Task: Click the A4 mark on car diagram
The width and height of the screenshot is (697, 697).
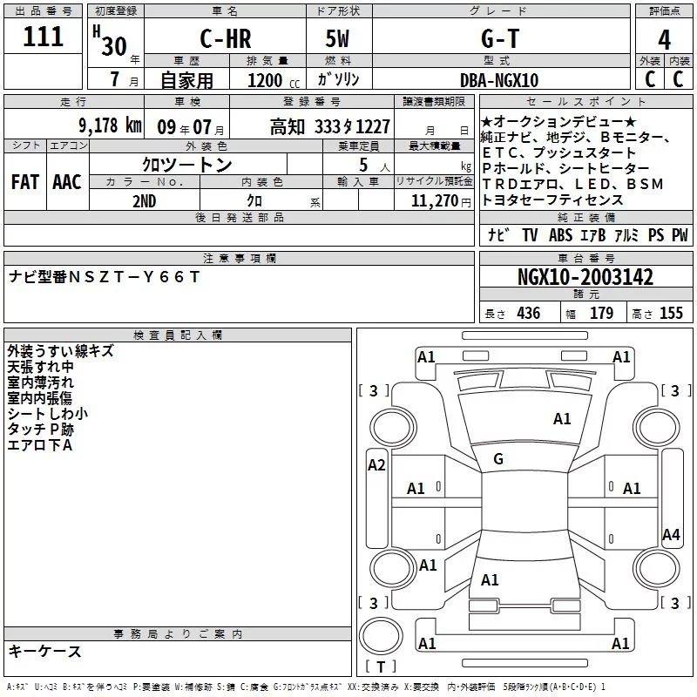Action: pyautogui.click(x=671, y=534)
